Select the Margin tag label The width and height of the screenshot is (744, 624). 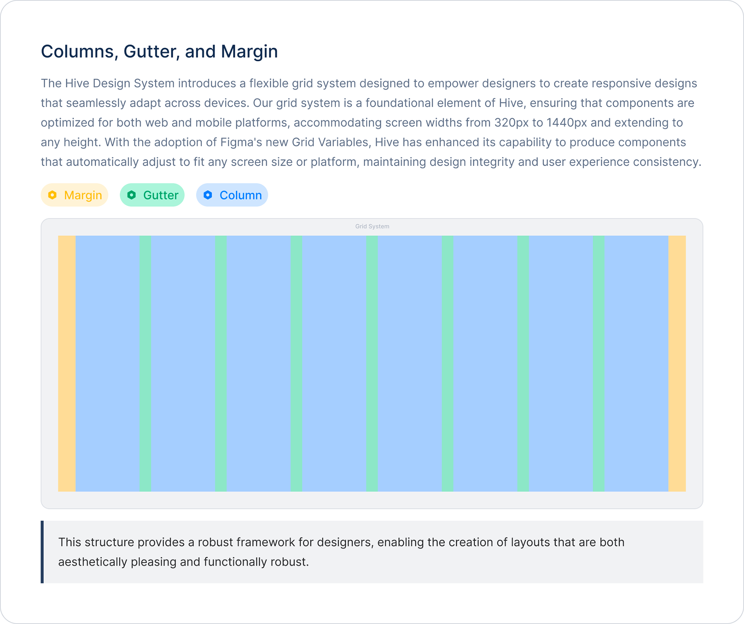[83, 195]
